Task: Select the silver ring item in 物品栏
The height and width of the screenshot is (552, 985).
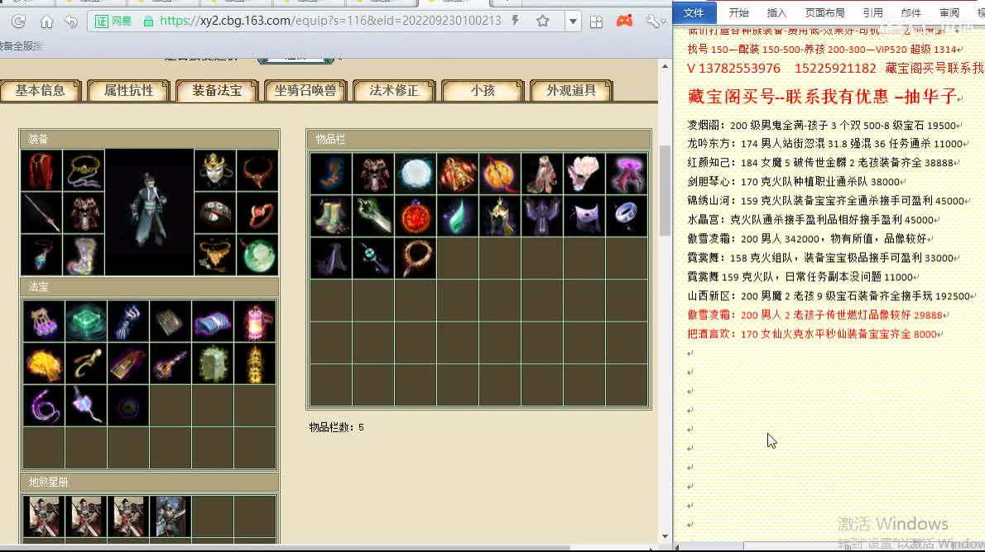Action: [627, 216]
